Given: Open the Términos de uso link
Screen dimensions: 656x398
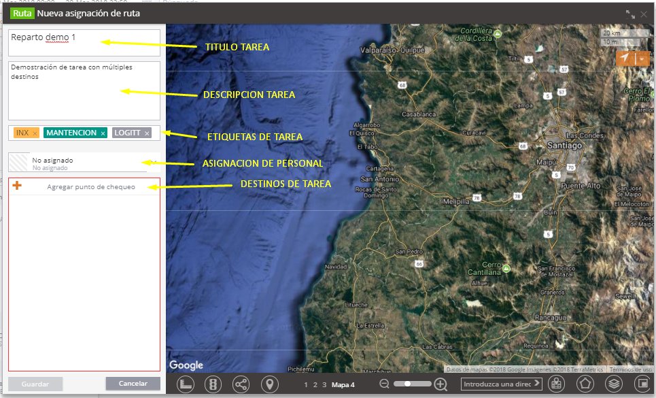Looking at the screenshot, I should (631, 369).
